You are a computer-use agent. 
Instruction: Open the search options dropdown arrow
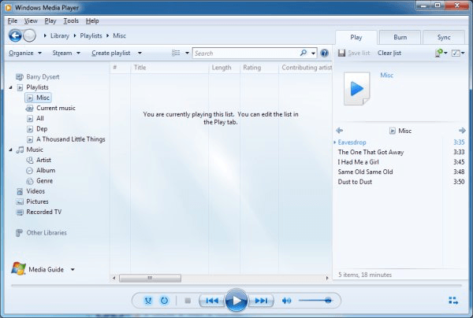(x=313, y=54)
